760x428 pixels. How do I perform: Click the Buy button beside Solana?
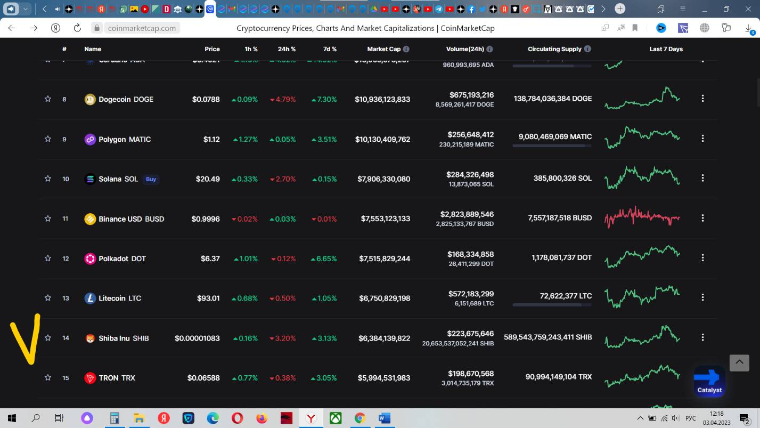coord(151,179)
